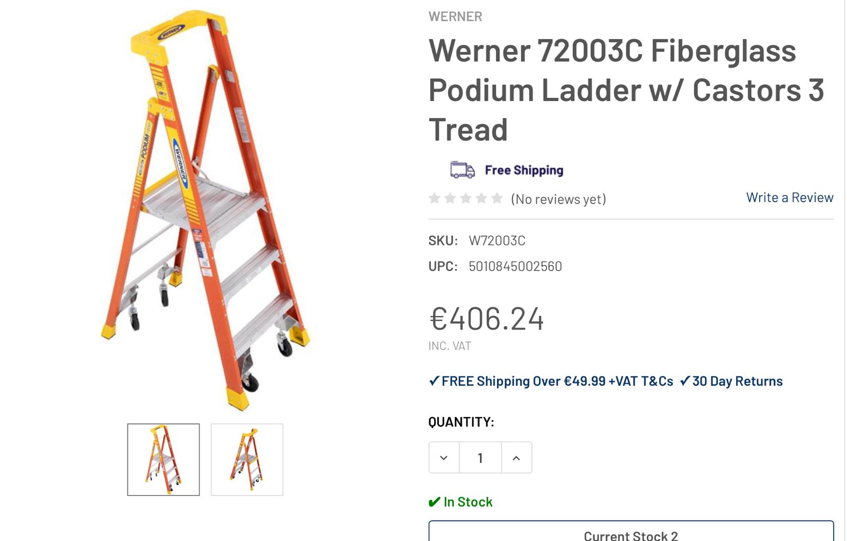Select the first ladder thumbnail

(164, 459)
